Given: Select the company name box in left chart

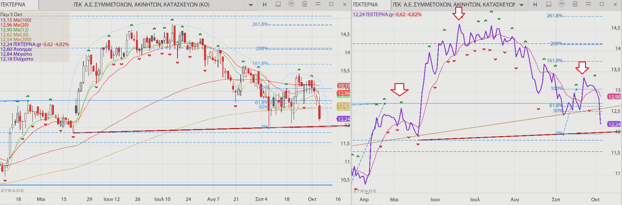Looking at the screenshot, I should coord(141,5).
